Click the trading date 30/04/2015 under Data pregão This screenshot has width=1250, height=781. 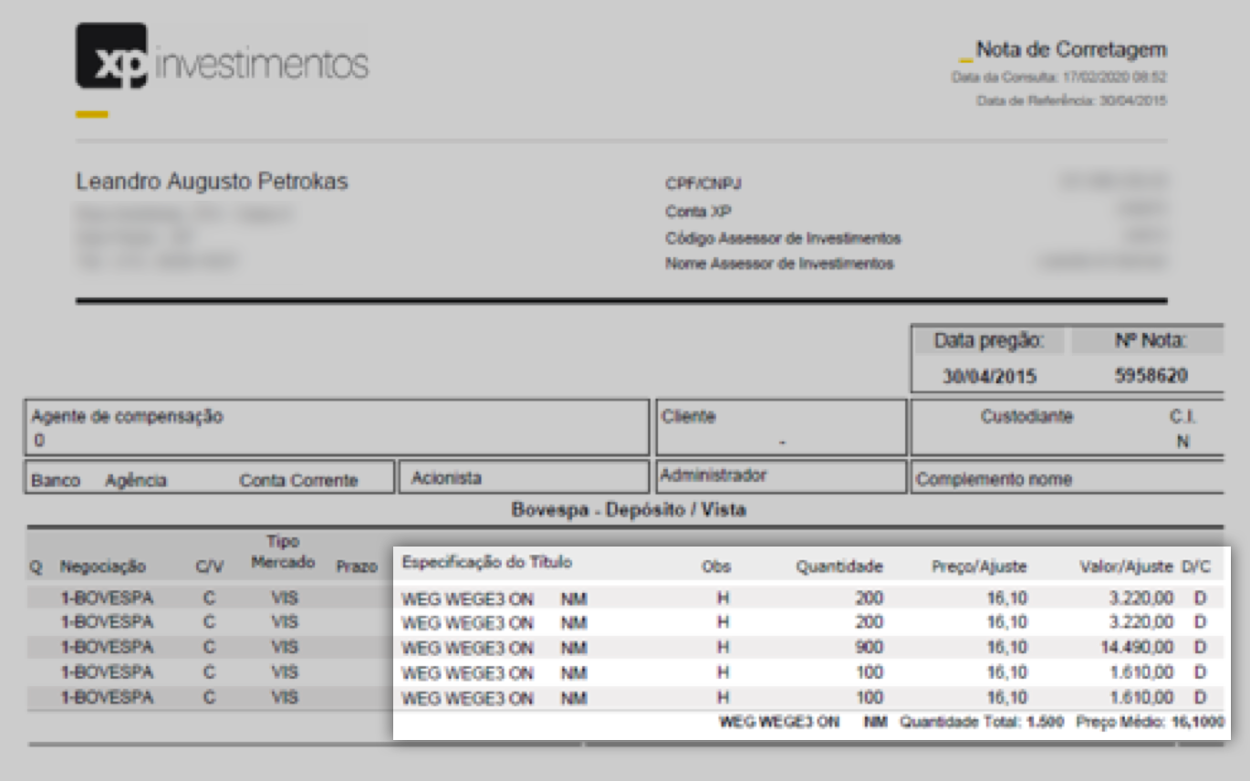click(x=989, y=376)
